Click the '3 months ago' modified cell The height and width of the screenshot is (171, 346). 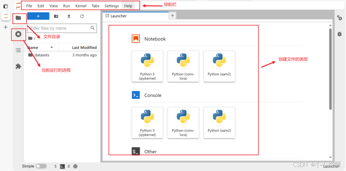[85, 55]
